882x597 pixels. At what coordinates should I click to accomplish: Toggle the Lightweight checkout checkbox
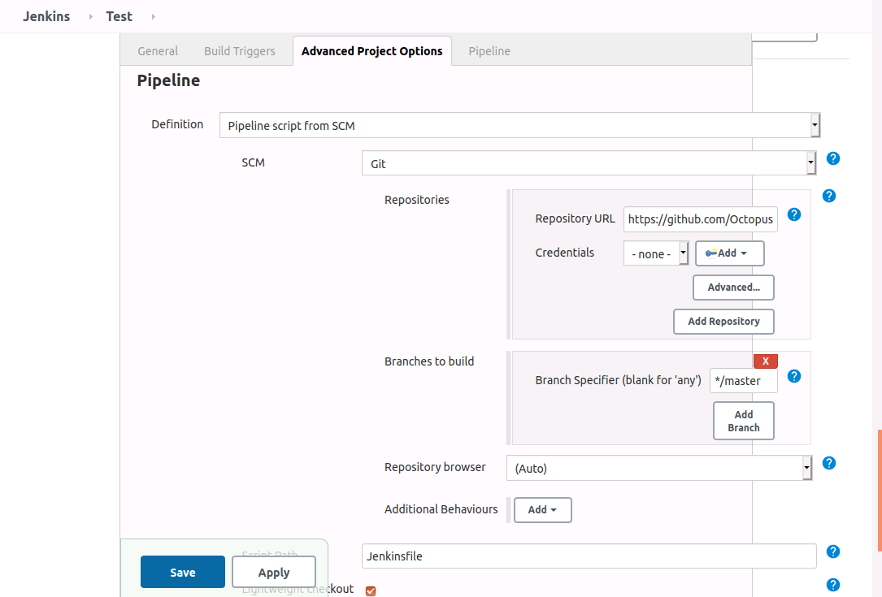click(371, 591)
